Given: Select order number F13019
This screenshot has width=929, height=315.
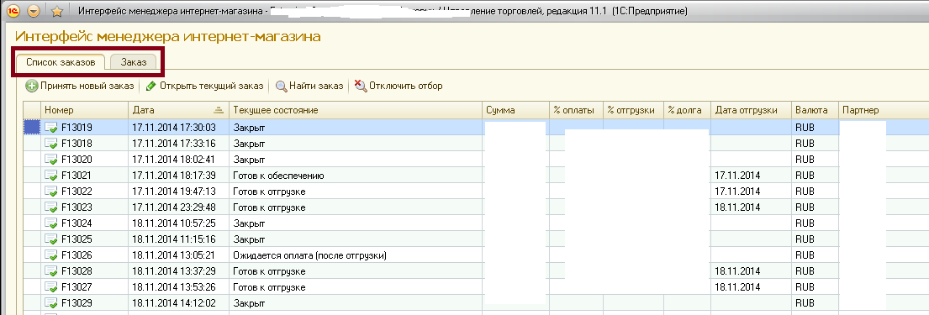Looking at the screenshot, I should (77, 128).
